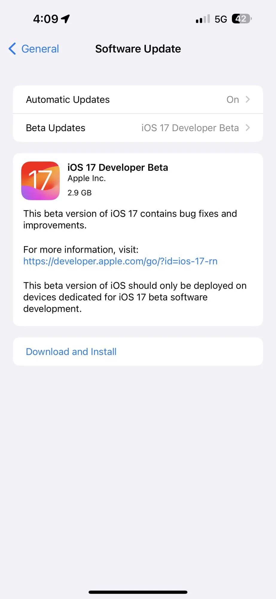Expand the Beta Updates row chevron
The height and width of the screenshot is (599, 276).
248,128
